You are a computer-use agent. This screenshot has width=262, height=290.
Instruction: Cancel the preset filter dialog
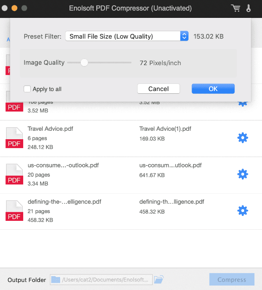[159, 89]
